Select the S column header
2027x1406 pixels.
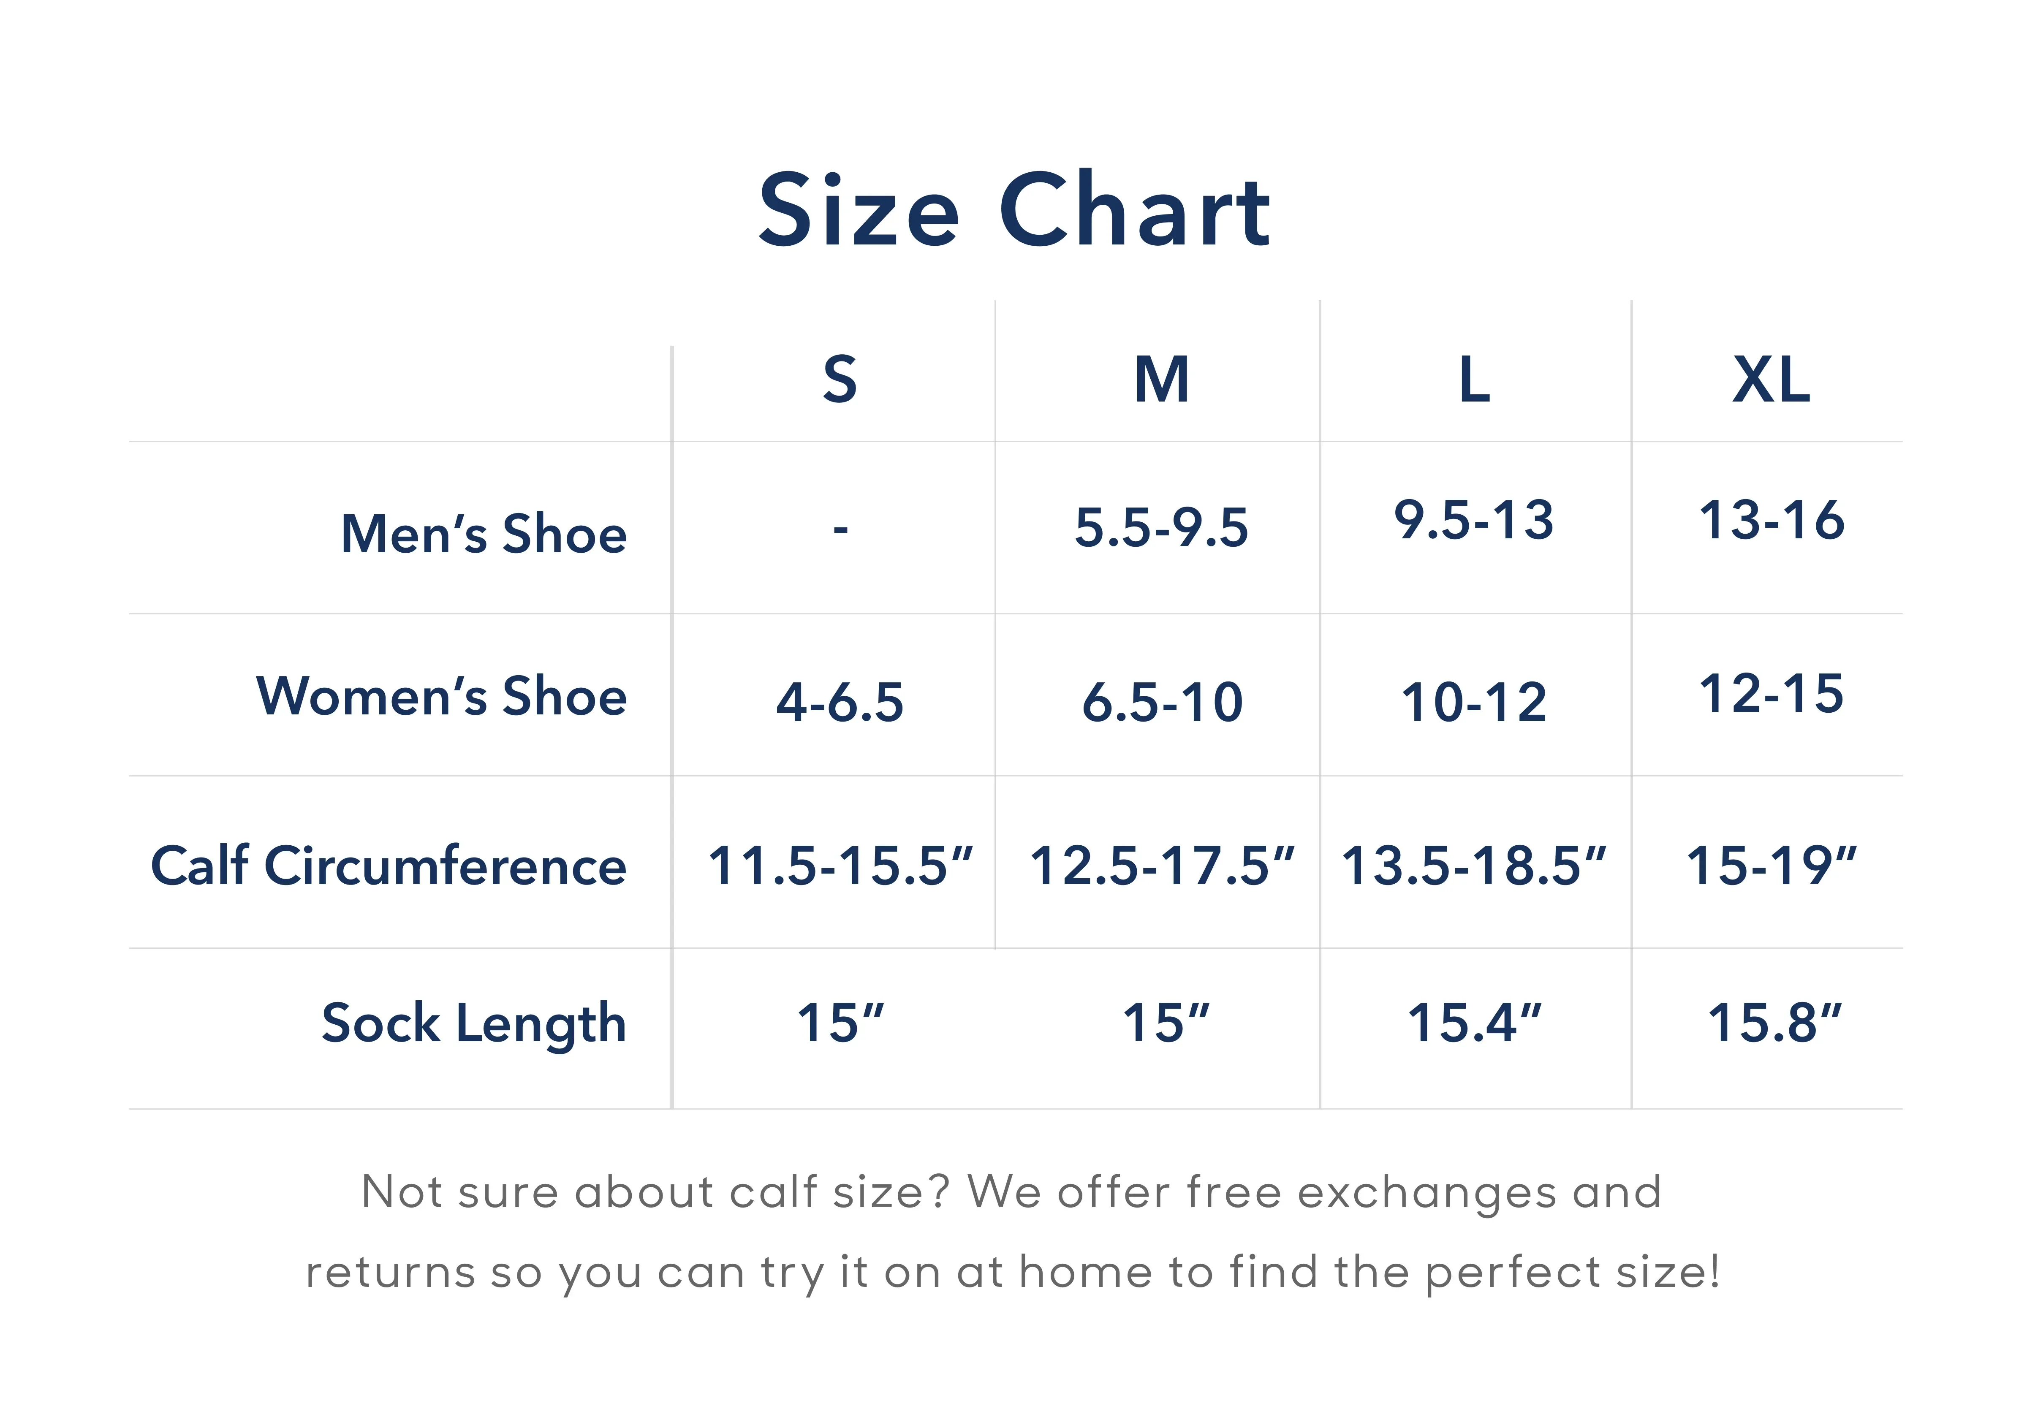coord(840,380)
